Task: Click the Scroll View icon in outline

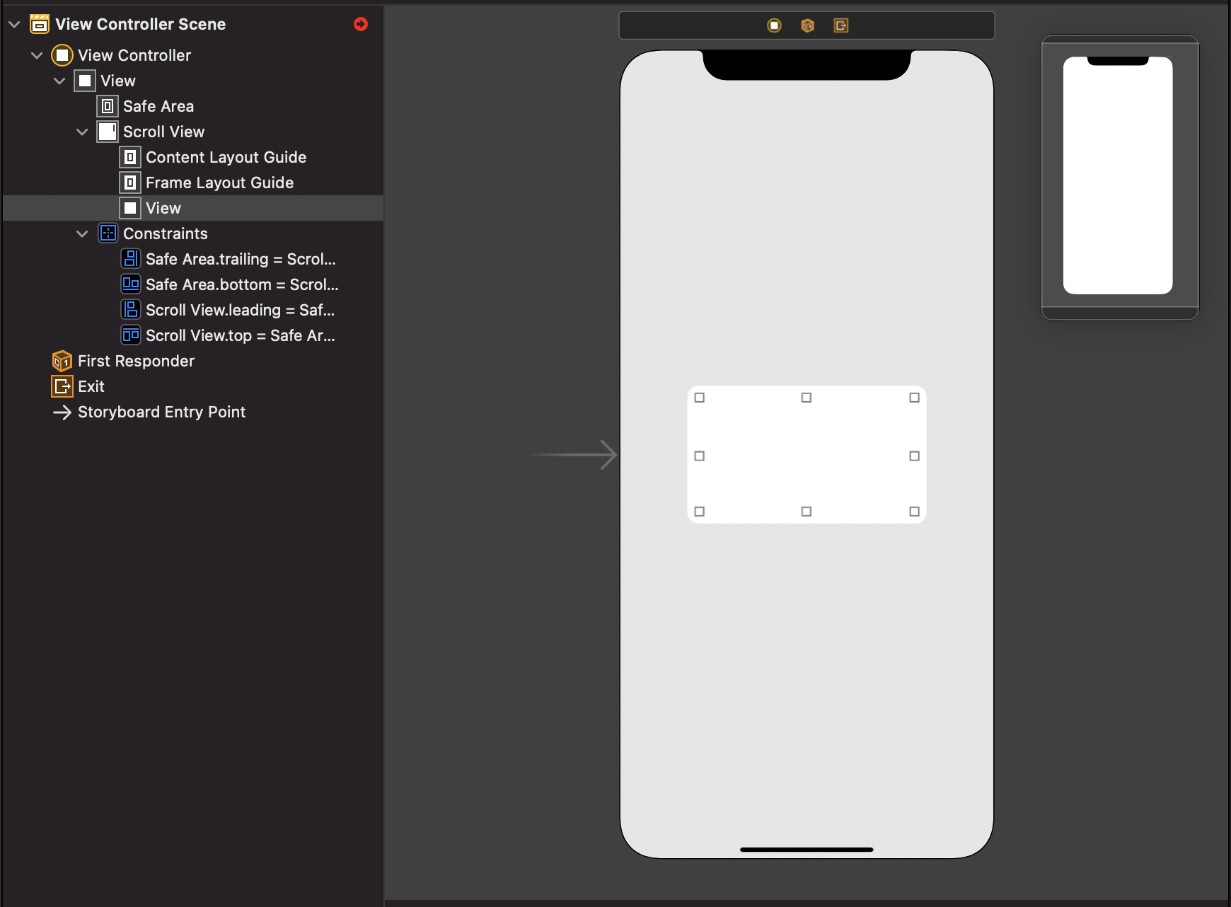Action: coord(108,132)
